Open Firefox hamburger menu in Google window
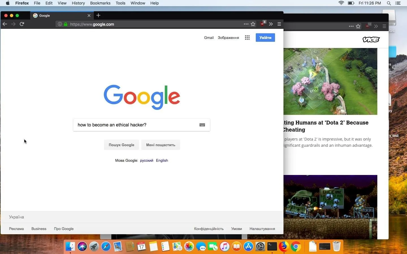 (x=279, y=24)
